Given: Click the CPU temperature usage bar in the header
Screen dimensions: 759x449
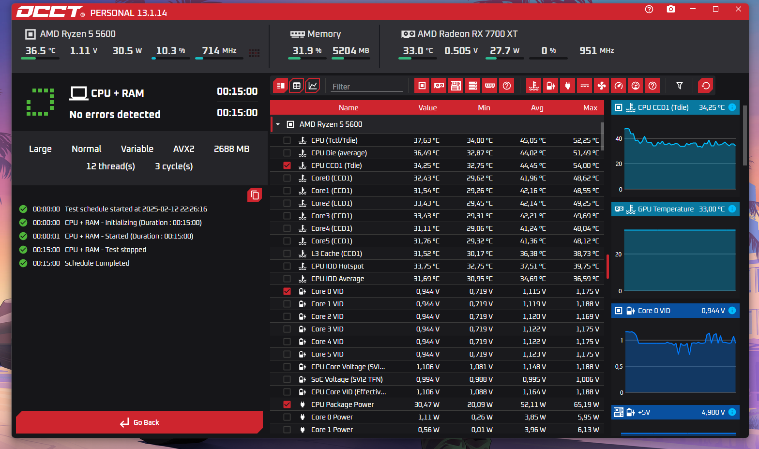Looking at the screenshot, I should coord(40,58).
